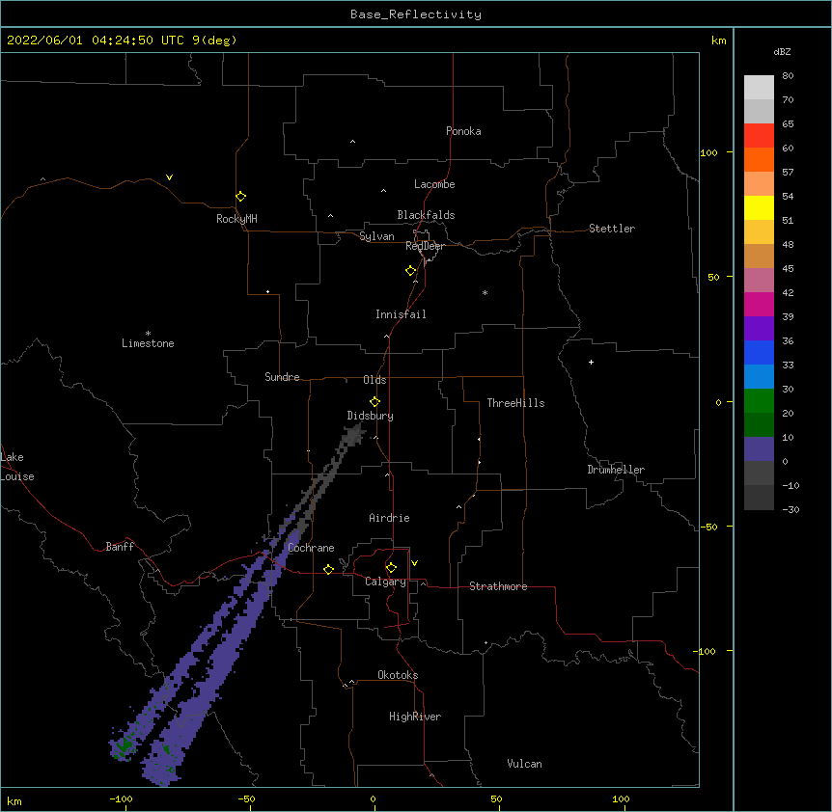Viewport: 832px width, 812px height.
Task: Select the yellow diamond marker below Cochrane
Action: pyautogui.click(x=328, y=569)
